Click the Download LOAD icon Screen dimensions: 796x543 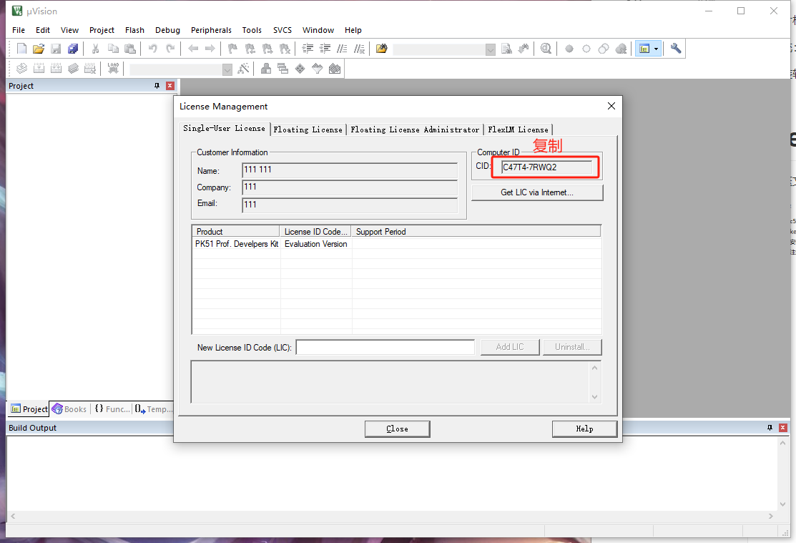[113, 69]
